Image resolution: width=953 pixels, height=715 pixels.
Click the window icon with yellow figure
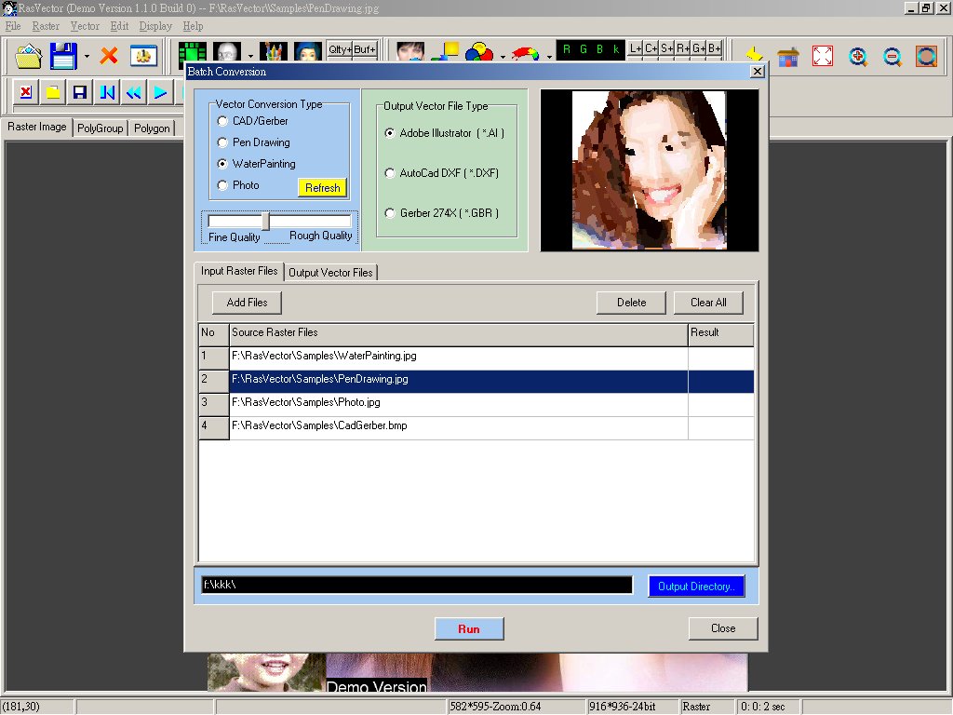[x=143, y=56]
